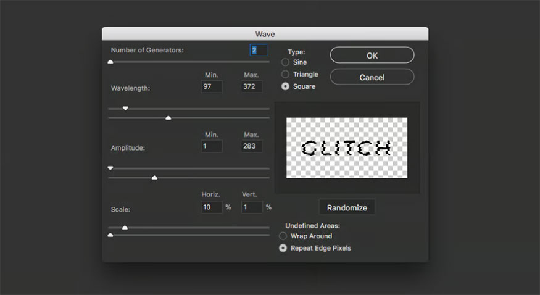Select Repeat Edge Pixels option

pos(283,248)
